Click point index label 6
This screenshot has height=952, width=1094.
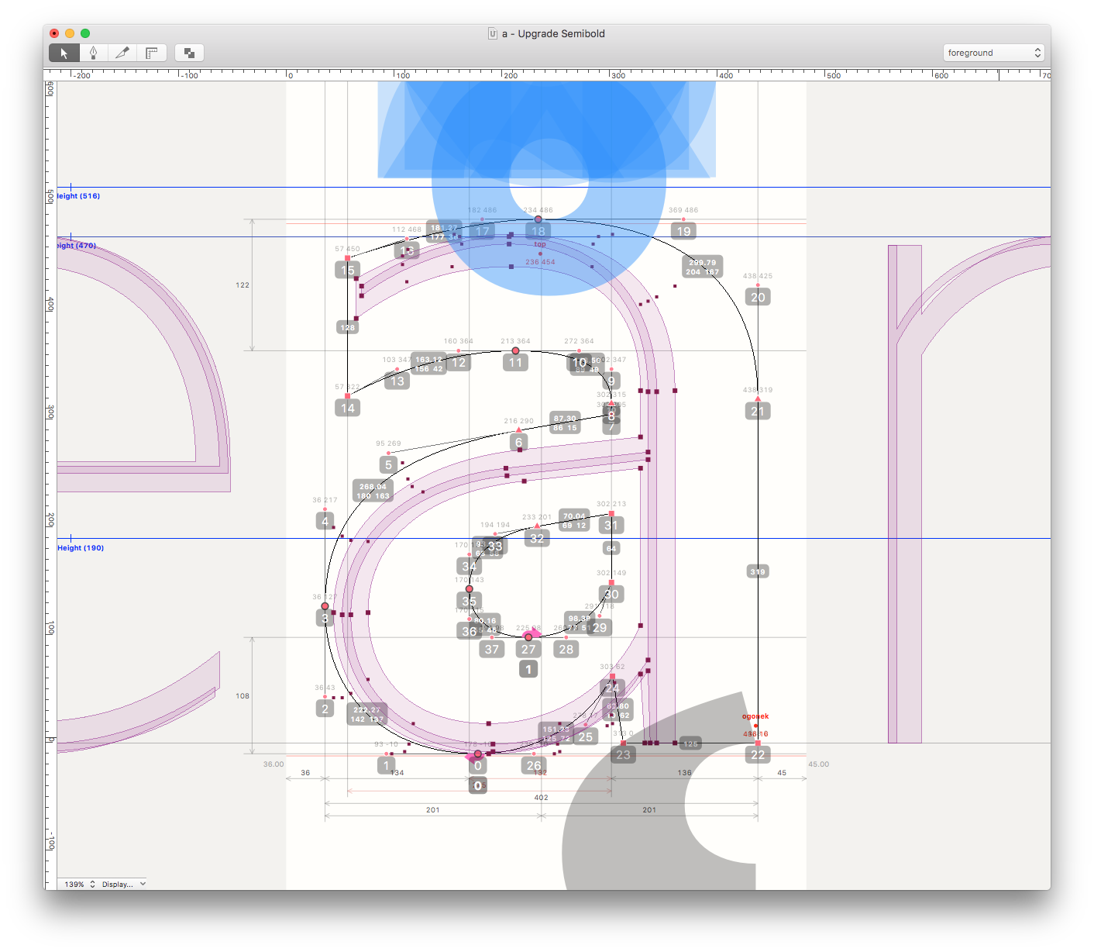pyautogui.click(x=519, y=442)
